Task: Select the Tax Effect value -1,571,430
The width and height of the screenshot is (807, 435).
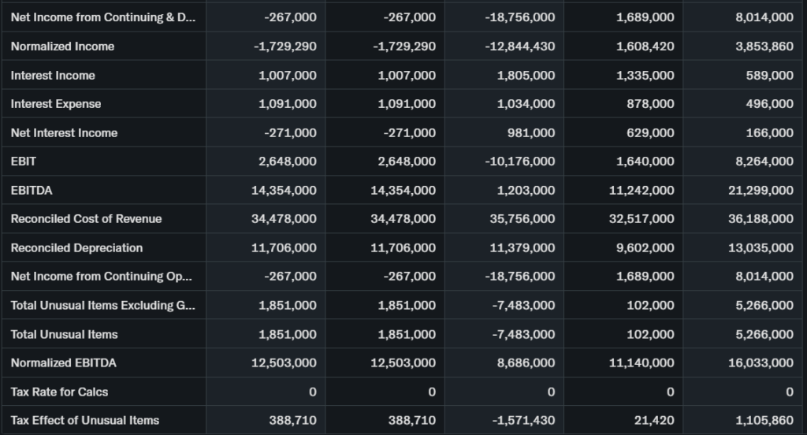Action: click(x=523, y=421)
